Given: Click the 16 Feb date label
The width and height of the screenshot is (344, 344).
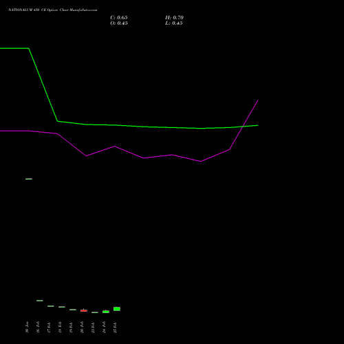Looking at the screenshot, I should click(x=38, y=327).
